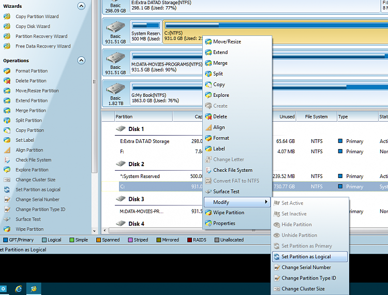The image size is (388, 295).
Task: Click the Align icon in context menu
Action: tap(208, 127)
